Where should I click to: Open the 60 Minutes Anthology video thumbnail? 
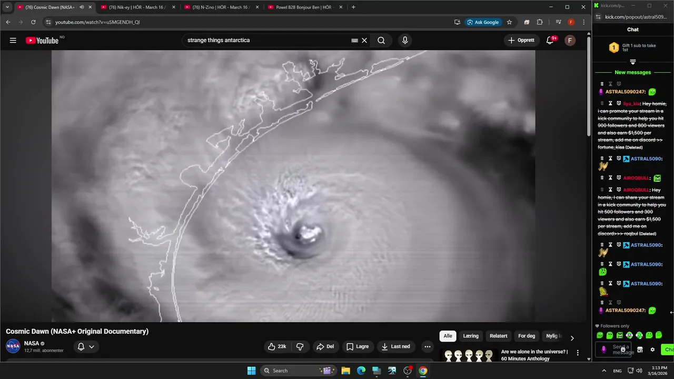click(469, 355)
